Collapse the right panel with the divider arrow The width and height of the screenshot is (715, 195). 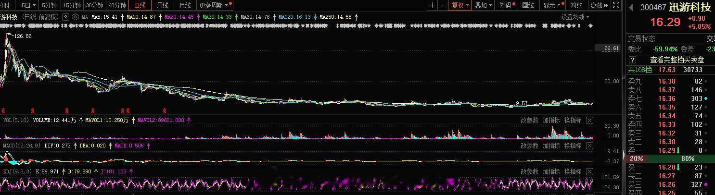pos(623,155)
